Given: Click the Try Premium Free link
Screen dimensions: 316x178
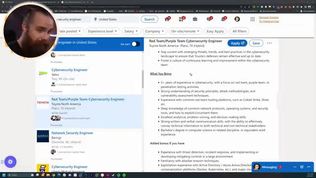Looking at the screenshot, I should 269,21.
